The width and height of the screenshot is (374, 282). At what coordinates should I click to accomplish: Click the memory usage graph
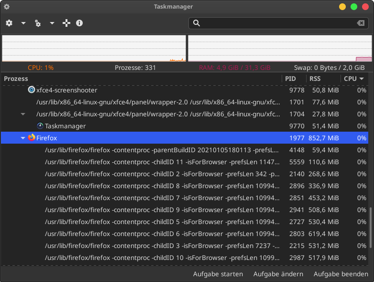(x=280, y=48)
